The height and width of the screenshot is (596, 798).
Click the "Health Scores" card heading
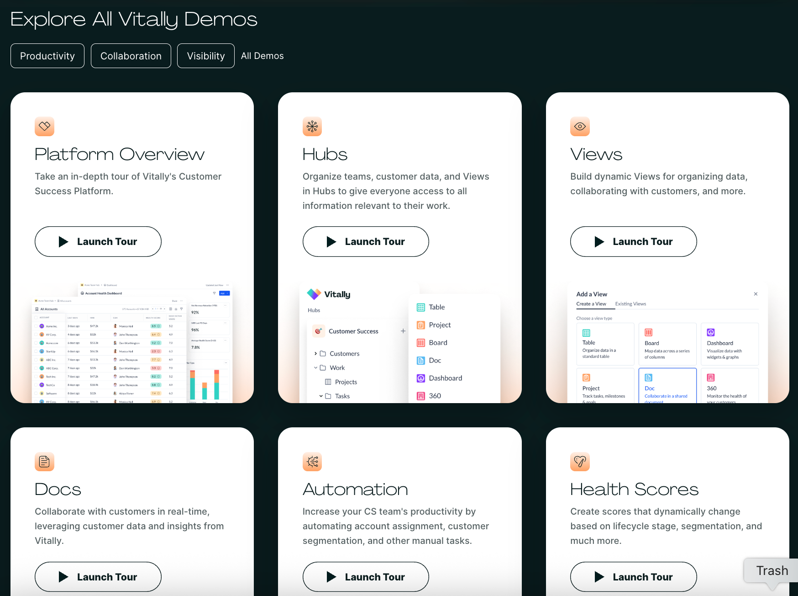(x=634, y=490)
